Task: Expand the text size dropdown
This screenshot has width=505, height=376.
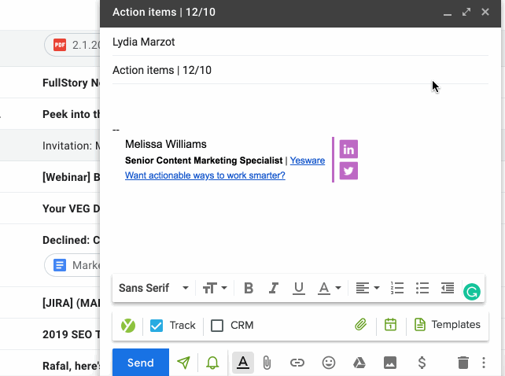Action: tap(215, 288)
